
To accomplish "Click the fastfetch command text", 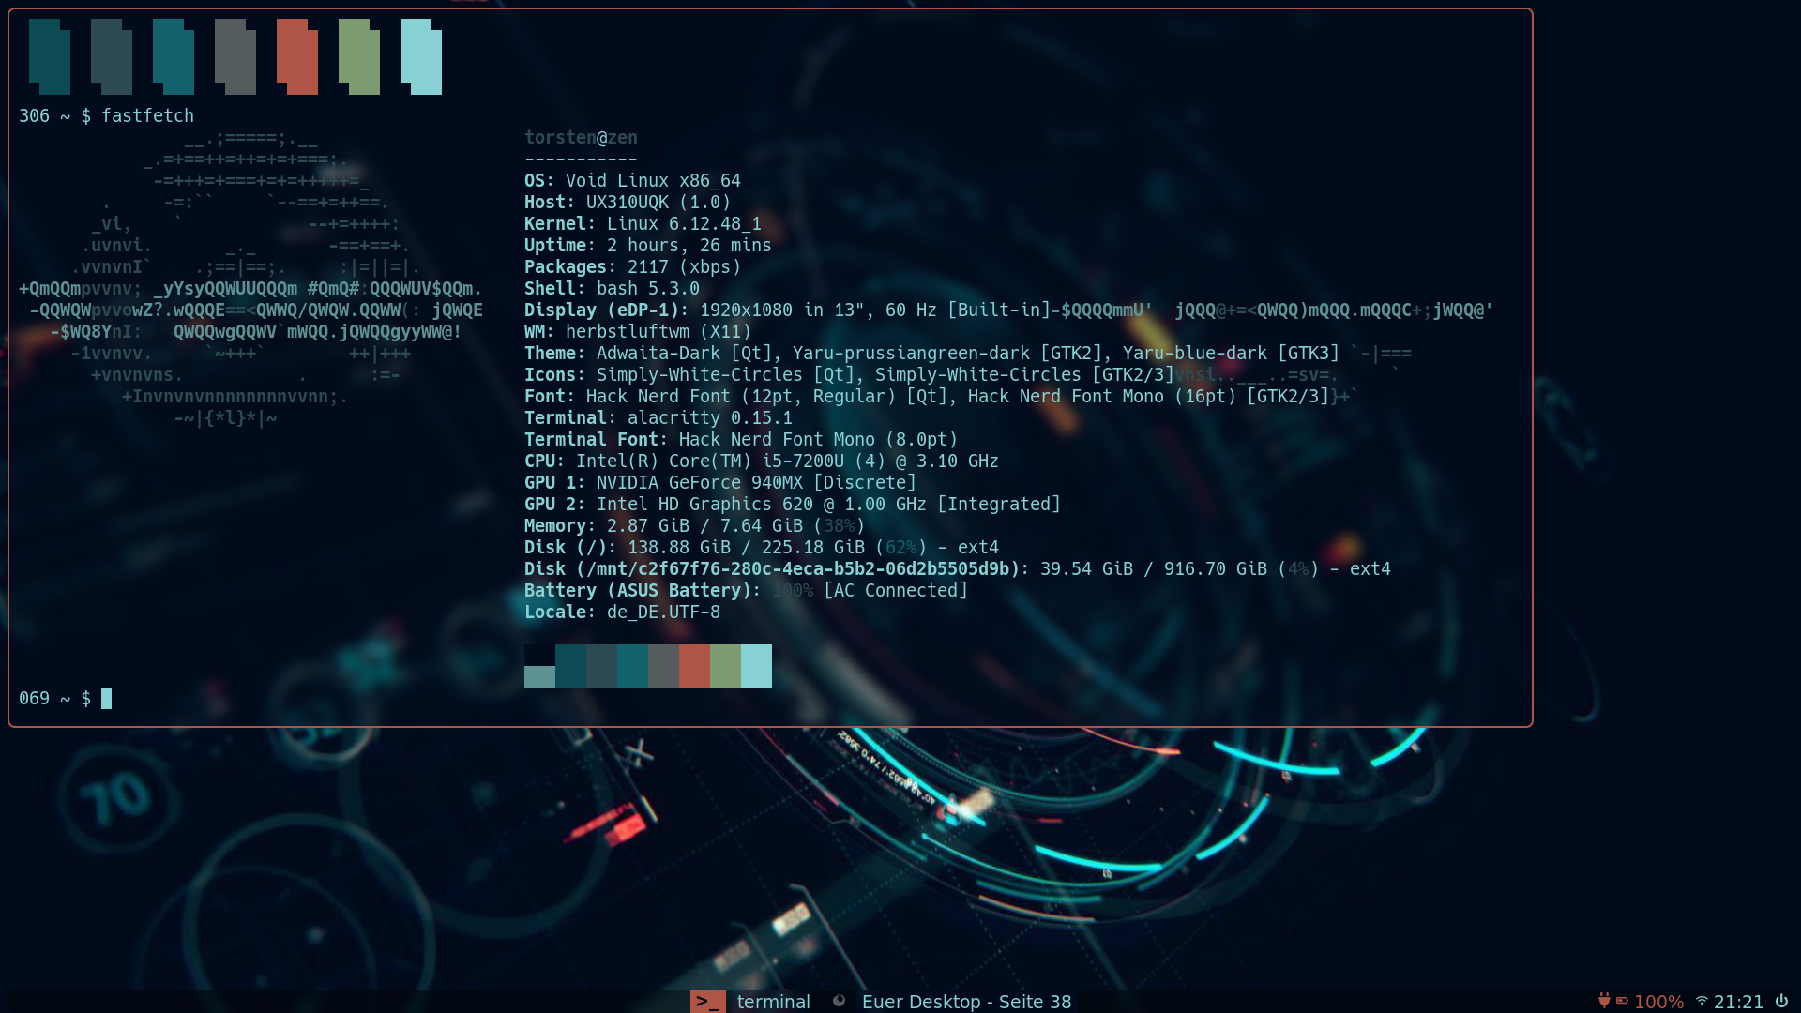I will 147,115.
